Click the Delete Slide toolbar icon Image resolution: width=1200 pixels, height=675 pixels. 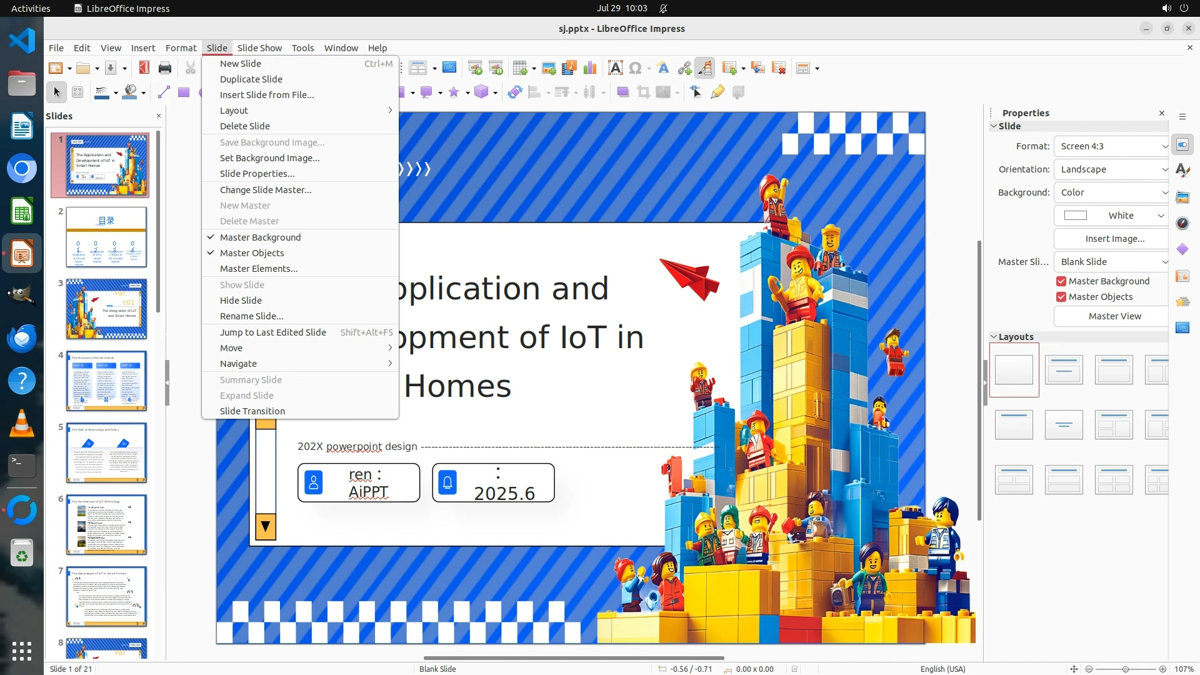coord(779,68)
